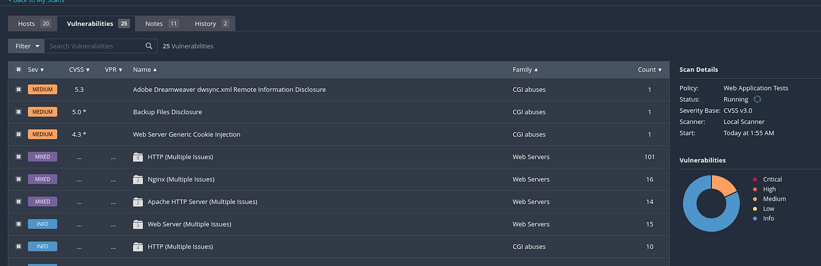This screenshot has width=821, height=266.
Task: Tick the Adobe Dreamweaver row checkbox
Action: click(18, 89)
